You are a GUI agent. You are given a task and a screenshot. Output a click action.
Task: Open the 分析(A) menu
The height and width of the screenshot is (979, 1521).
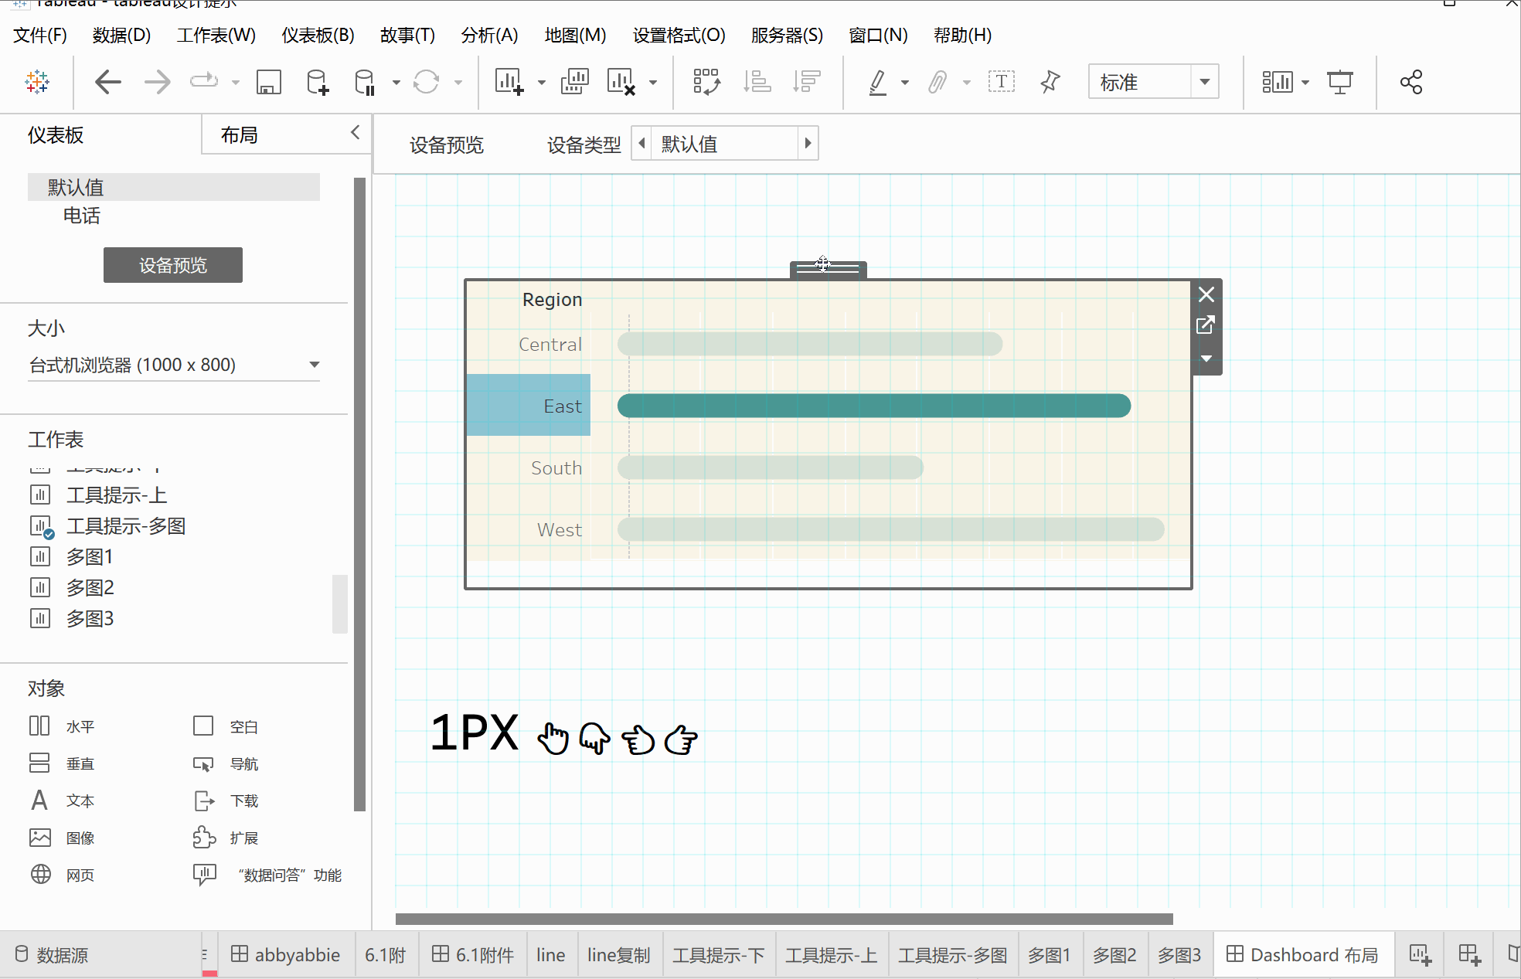pyautogui.click(x=488, y=36)
